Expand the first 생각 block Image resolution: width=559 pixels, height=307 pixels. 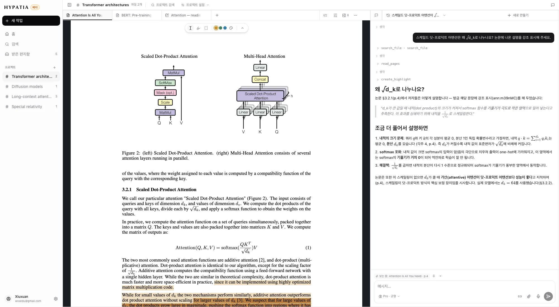click(380, 27)
